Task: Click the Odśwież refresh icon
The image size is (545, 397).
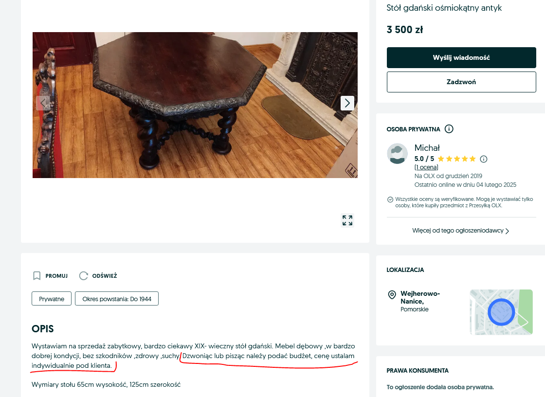Action: coord(84,276)
